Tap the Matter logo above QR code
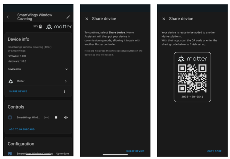Image resolution: width=230 pixels, height=159 pixels. coord(192,59)
